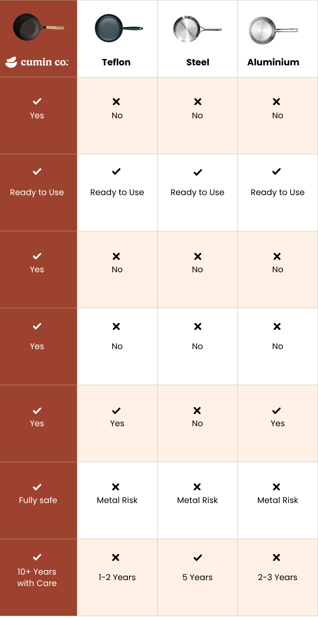This screenshot has width=318, height=617.
Task: Click Ready to Use in Aluminium column
Action: click(x=277, y=192)
